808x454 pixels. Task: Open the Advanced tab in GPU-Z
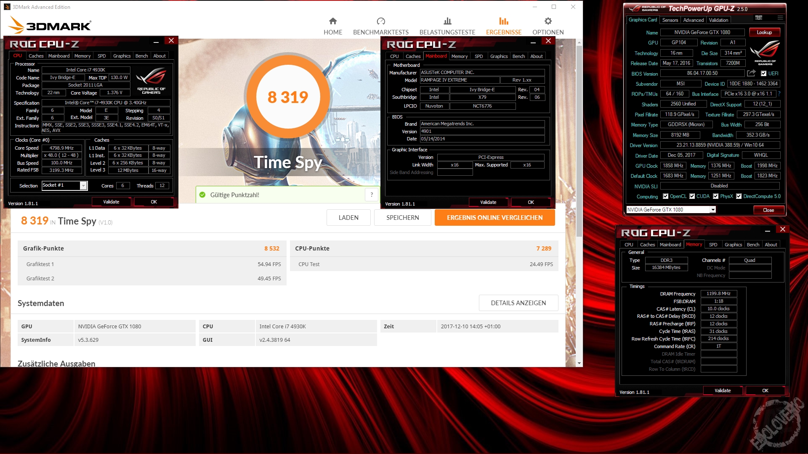[694, 20]
